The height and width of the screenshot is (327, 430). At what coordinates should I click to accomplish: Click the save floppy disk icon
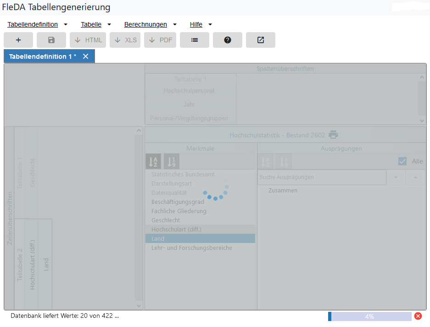pos(51,40)
